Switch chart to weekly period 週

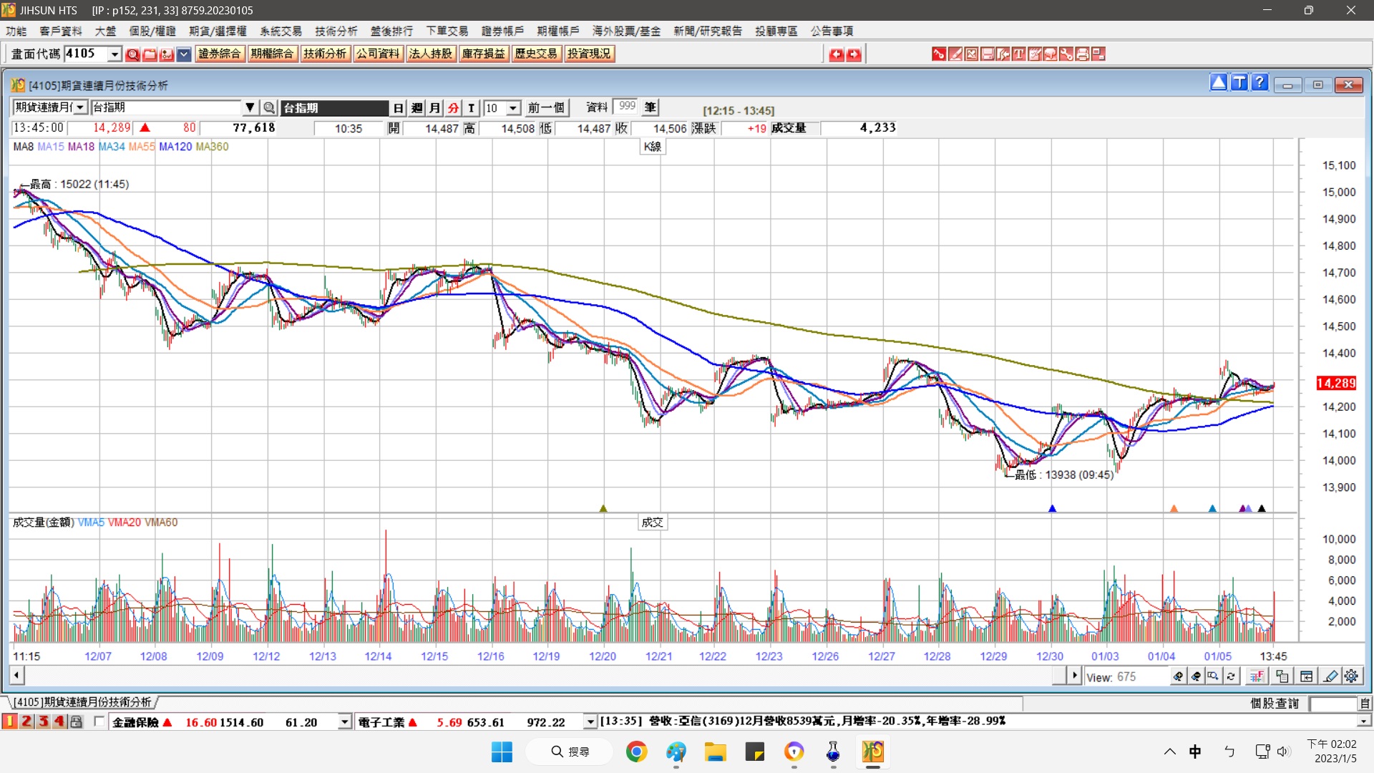tap(416, 108)
